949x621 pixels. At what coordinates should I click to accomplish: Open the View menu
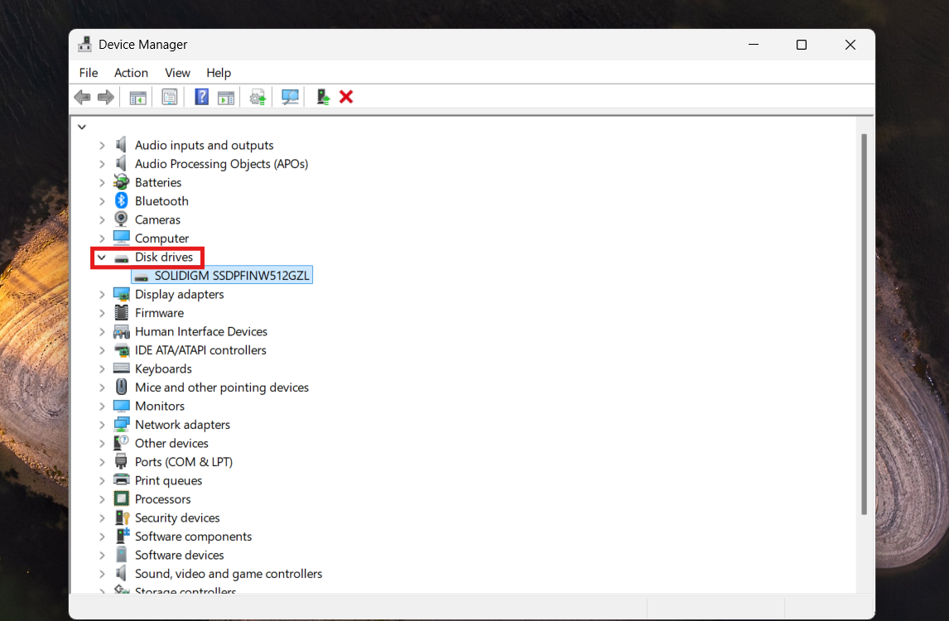177,73
